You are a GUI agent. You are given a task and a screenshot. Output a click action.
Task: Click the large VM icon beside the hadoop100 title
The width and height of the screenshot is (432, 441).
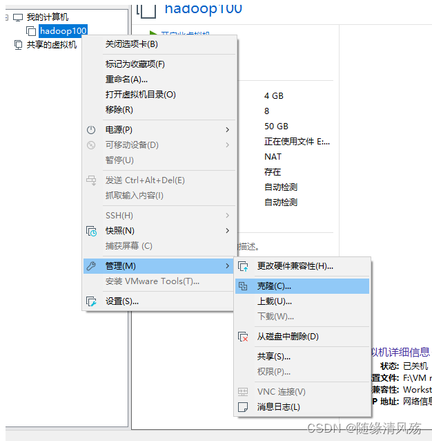pyautogui.click(x=146, y=10)
